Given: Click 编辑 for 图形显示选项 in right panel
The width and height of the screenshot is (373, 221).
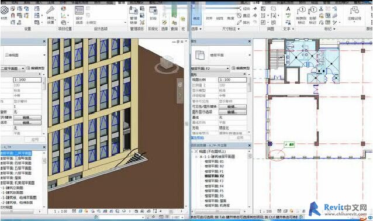Looking at the screenshot, I should pos(233,112).
